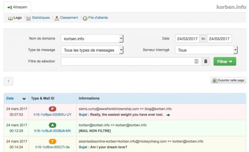
Task: Click the green A type badge
Action: [52, 125]
